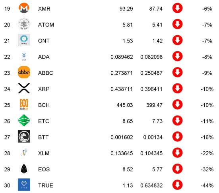The width and height of the screenshot is (219, 193).
Task: Click the blue TRUE coin logo
Action: pos(24,185)
